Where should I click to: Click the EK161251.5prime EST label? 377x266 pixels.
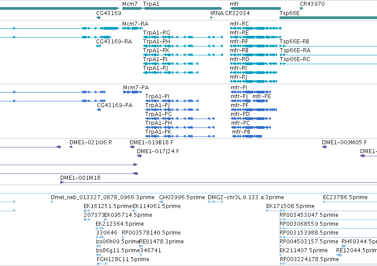point(108,206)
